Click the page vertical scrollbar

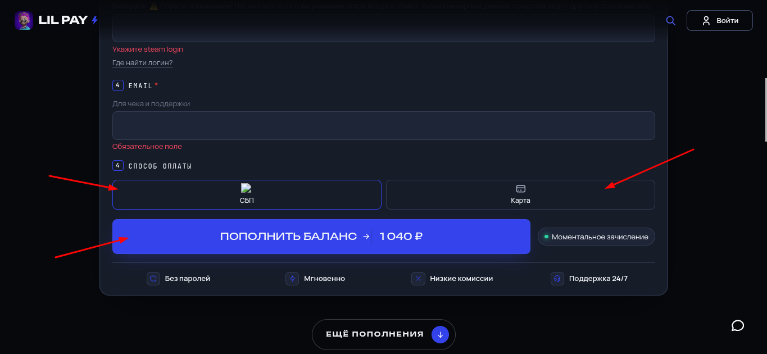765,110
